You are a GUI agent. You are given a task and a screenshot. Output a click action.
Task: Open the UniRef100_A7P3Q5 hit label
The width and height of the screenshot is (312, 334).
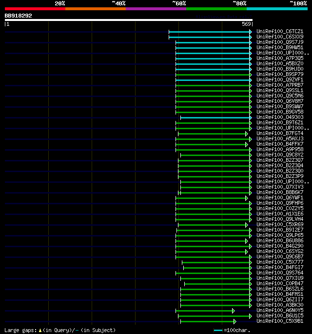(x=280, y=59)
